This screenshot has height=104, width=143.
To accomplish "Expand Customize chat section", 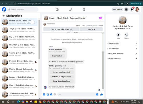I will pos(122,44).
